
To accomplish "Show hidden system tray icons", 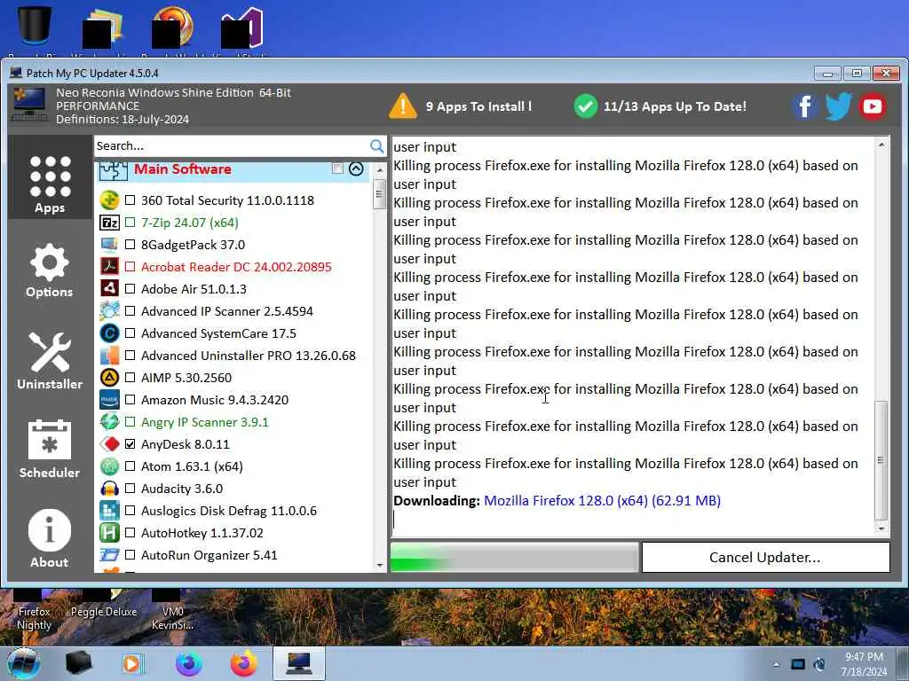I will pyautogui.click(x=776, y=664).
